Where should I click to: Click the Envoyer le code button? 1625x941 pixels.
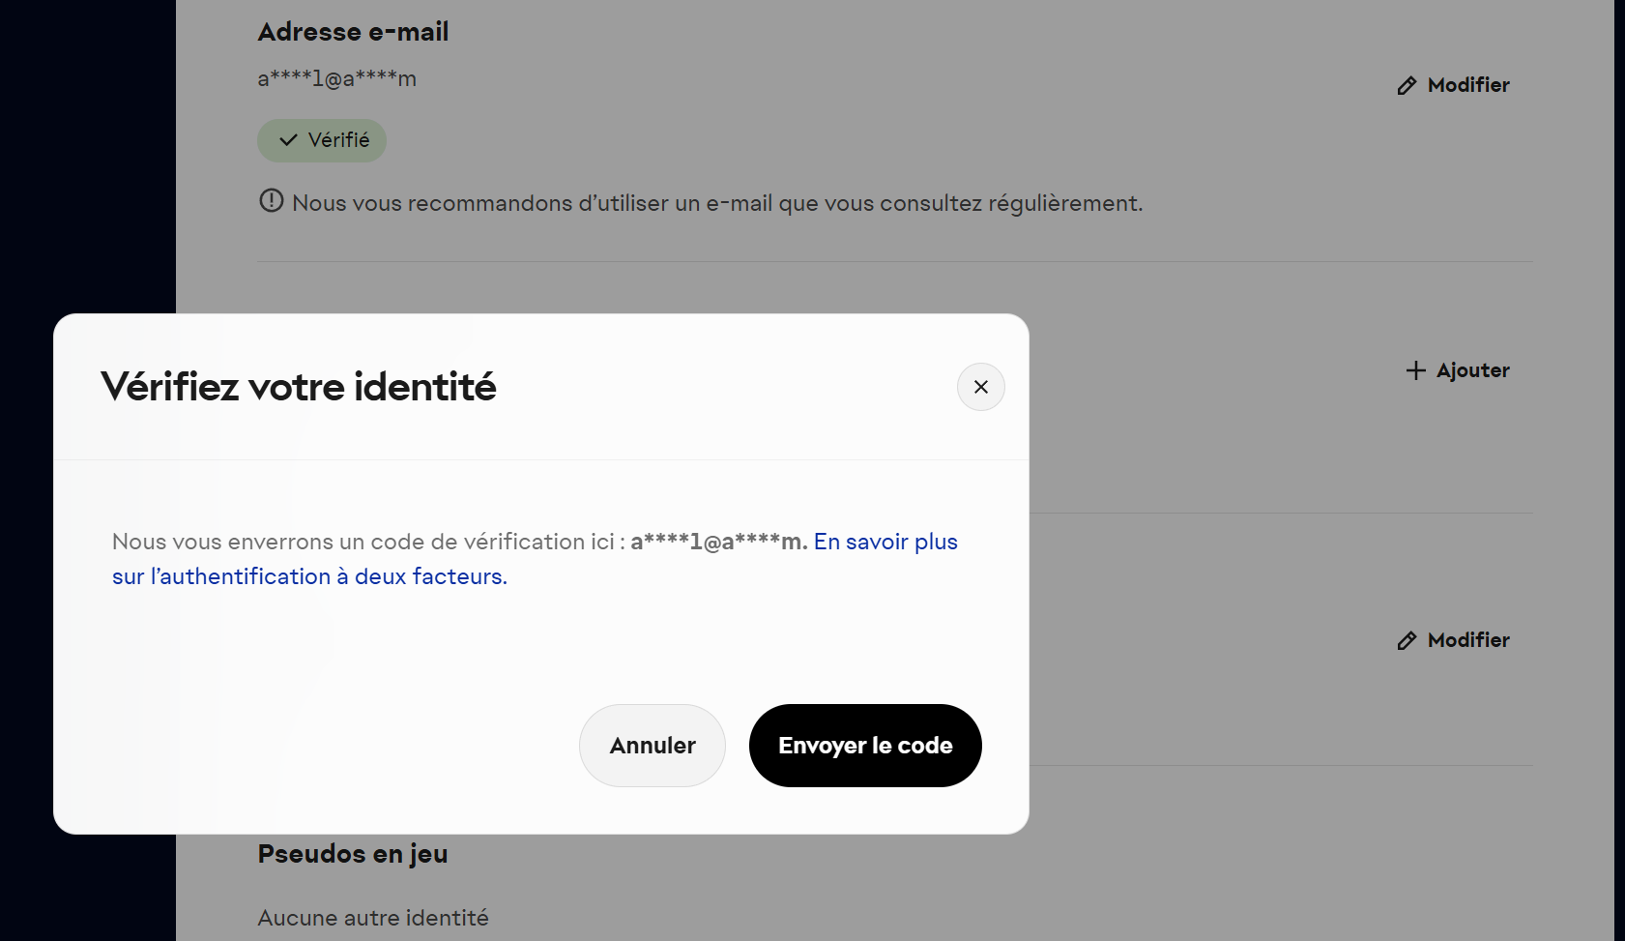[x=864, y=746]
